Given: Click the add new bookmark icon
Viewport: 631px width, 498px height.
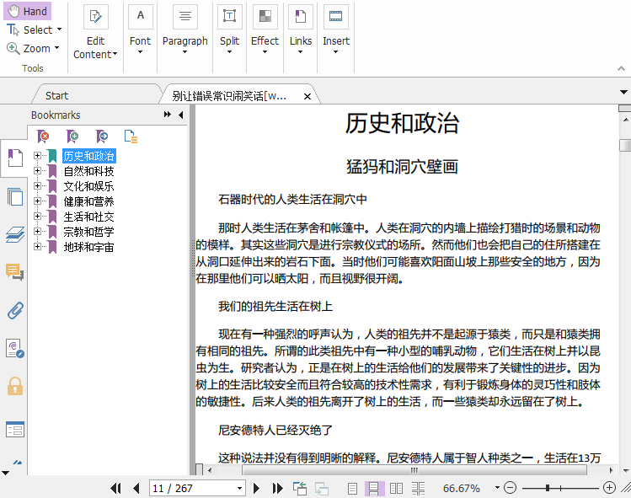Looking at the screenshot, I should [x=73, y=136].
